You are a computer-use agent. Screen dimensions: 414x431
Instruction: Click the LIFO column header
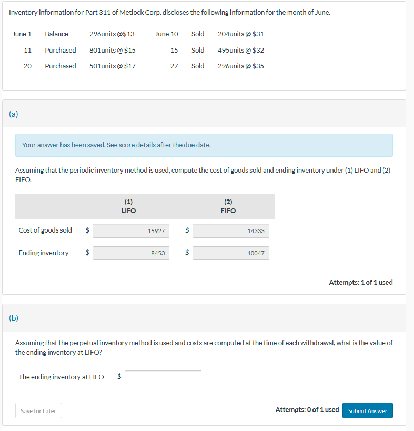tap(128, 206)
